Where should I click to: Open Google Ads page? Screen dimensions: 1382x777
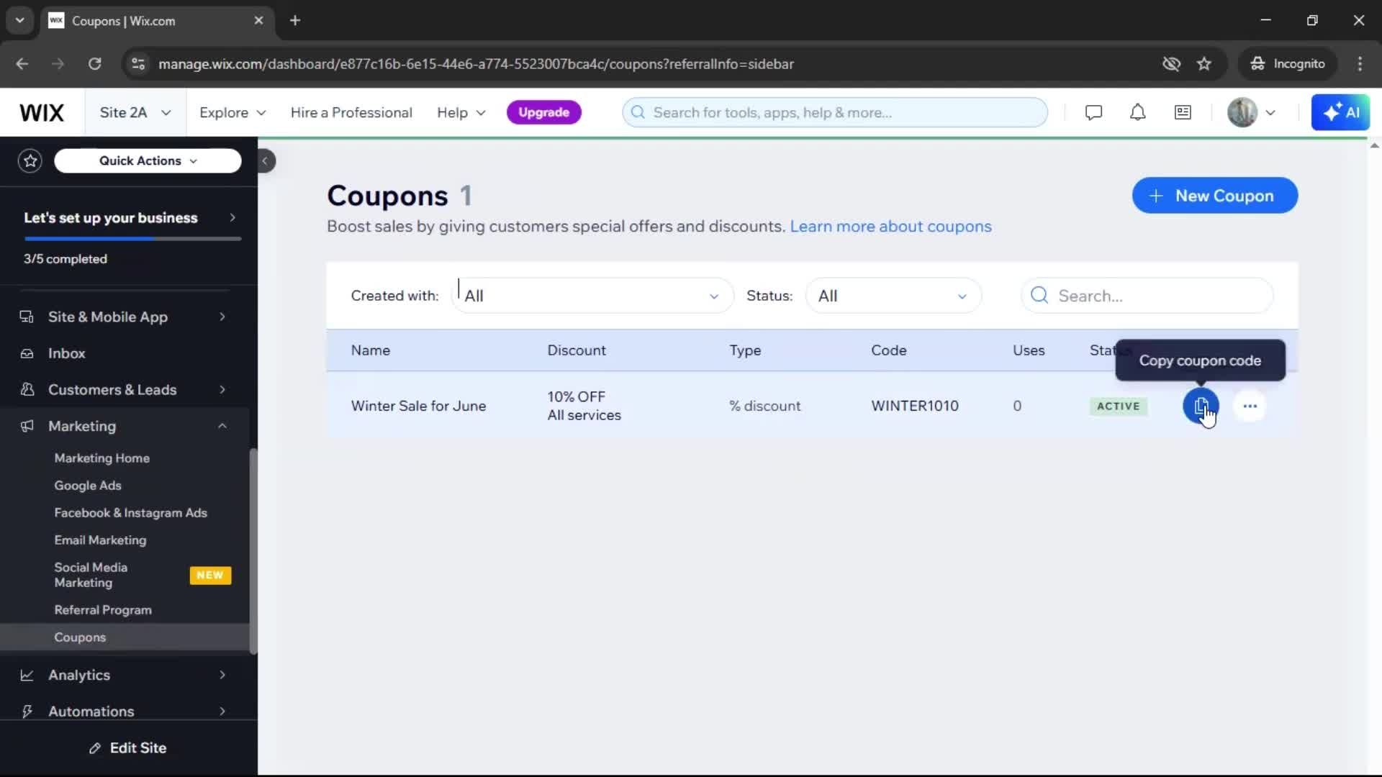tap(88, 485)
